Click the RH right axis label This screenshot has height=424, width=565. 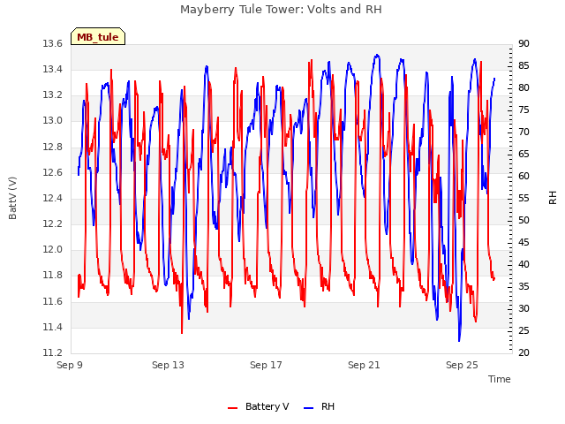pyautogui.click(x=553, y=198)
